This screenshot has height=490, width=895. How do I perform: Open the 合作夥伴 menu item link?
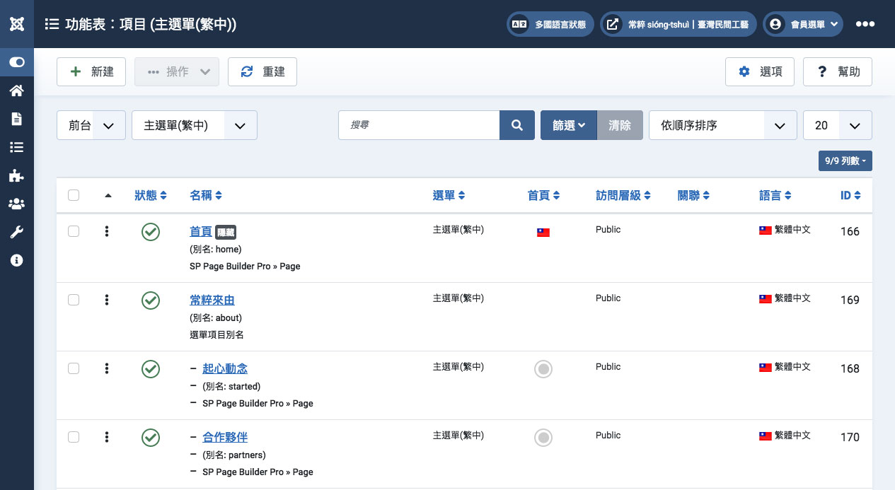(x=225, y=437)
